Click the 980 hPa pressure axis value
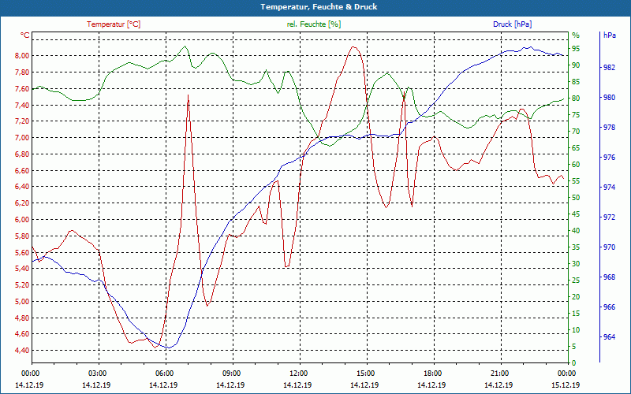The width and height of the screenshot is (631, 394). click(x=610, y=97)
